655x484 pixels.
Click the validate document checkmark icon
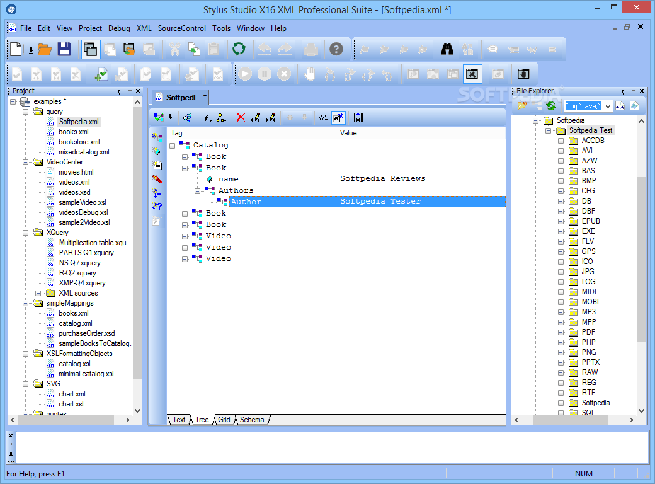point(17,74)
